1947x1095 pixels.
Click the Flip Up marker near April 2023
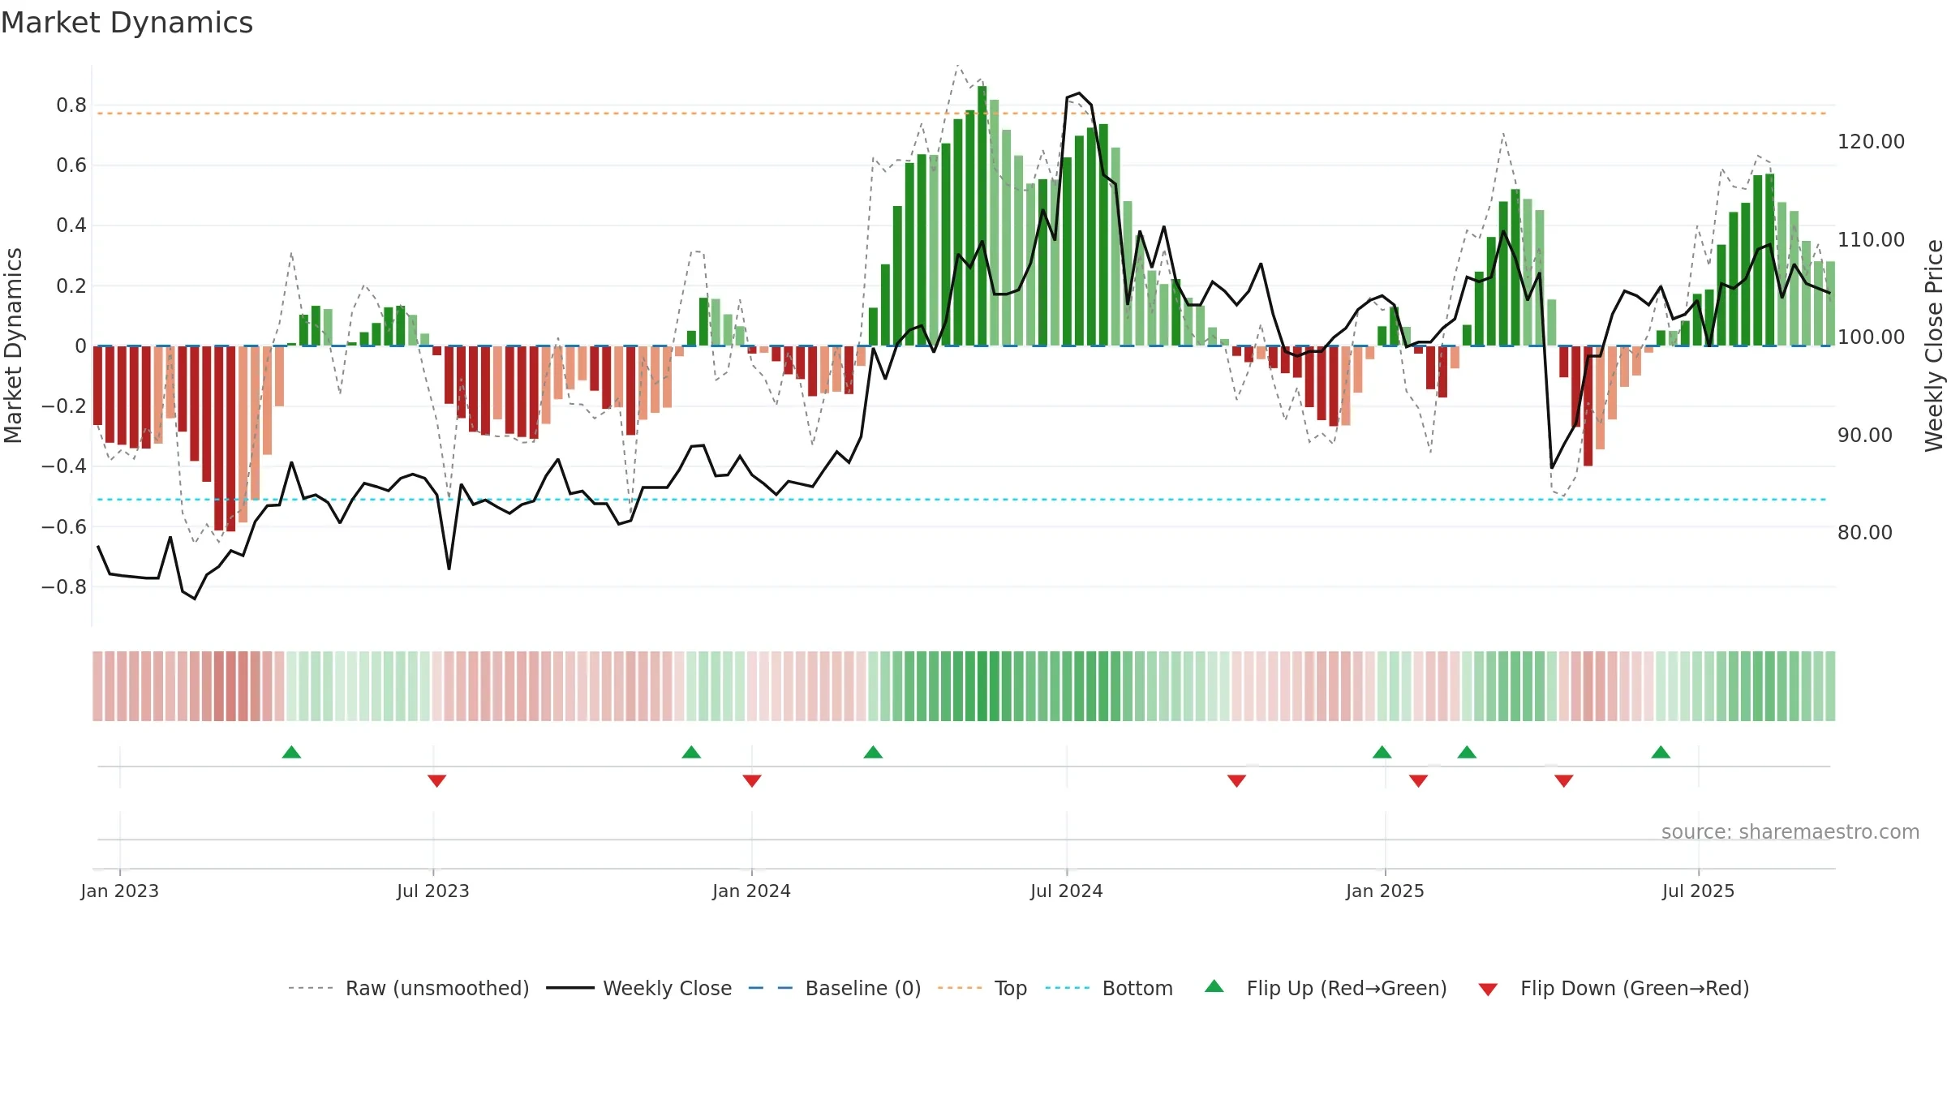point(291,752)
